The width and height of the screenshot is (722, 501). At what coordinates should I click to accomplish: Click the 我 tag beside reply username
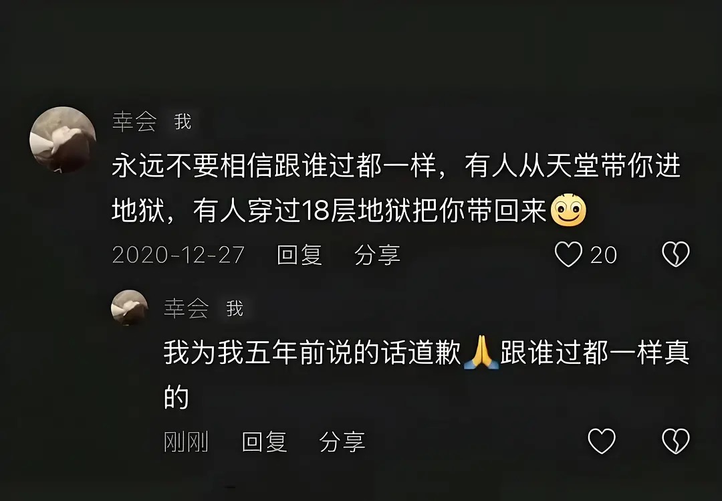(x=235, y=308)
